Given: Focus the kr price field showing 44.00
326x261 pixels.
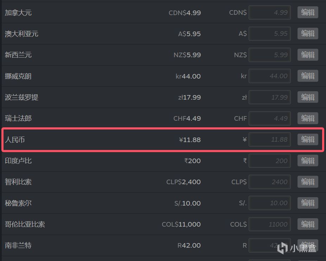Looking at the screenshot, I should [270, 76].
